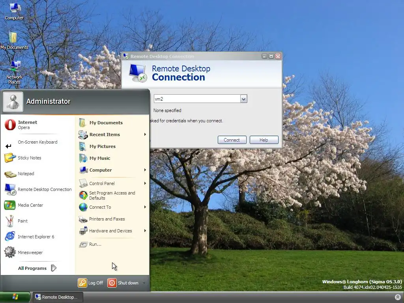404x303 pixels.
Task: Open the computer name dropdown arrow
Action: coord(243,99)
